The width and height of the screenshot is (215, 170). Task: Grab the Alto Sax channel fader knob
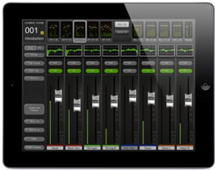[x=133, y=96]
